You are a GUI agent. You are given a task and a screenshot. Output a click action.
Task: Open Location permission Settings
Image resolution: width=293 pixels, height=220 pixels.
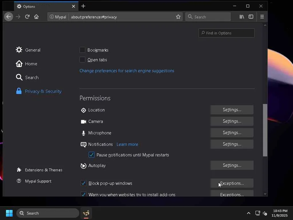click(x=232, y=110)
